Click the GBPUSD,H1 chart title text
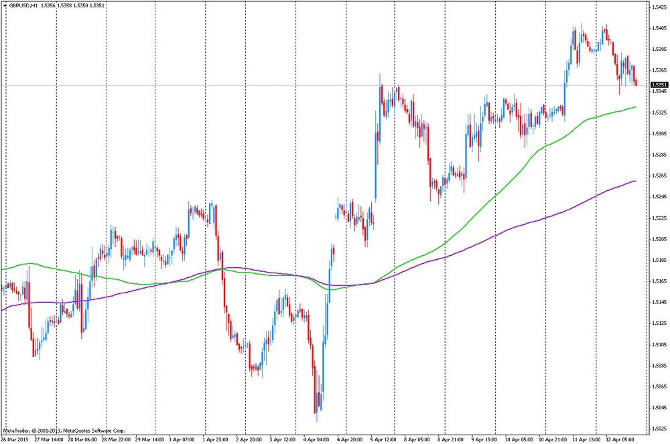The height and width of the screenshot is (444, 670). [x=24, y=5]
